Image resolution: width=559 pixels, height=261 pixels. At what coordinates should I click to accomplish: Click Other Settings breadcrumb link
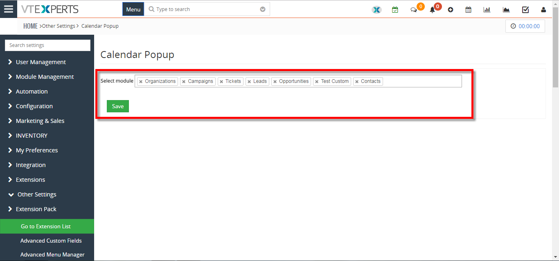click(x=59, y=26)
